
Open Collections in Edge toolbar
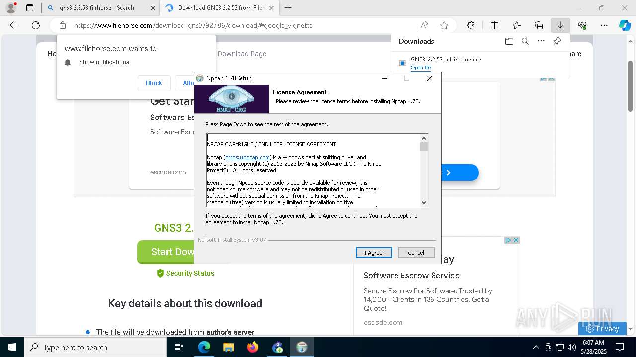(539, 25)
